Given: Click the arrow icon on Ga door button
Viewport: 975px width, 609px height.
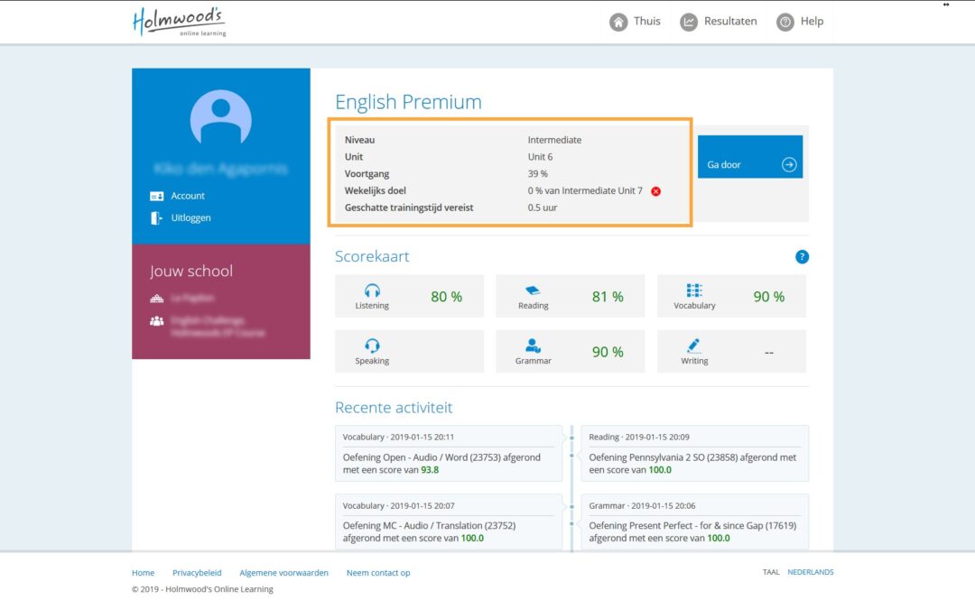Looking at the screenshot, I should [789, 165].
